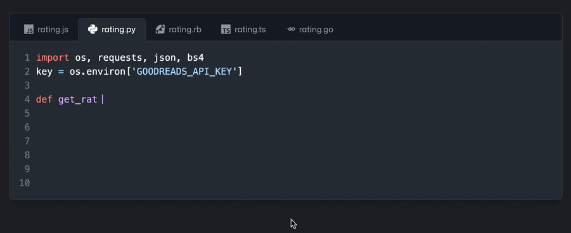571x233 pixels.
Task: Click the Python logo icon on rating.py tab
Action: coord(93,30)
